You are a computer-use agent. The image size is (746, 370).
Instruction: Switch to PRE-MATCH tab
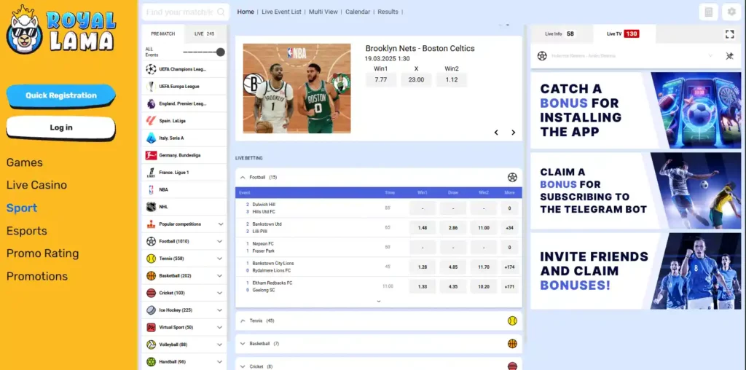tap(162, 34)
